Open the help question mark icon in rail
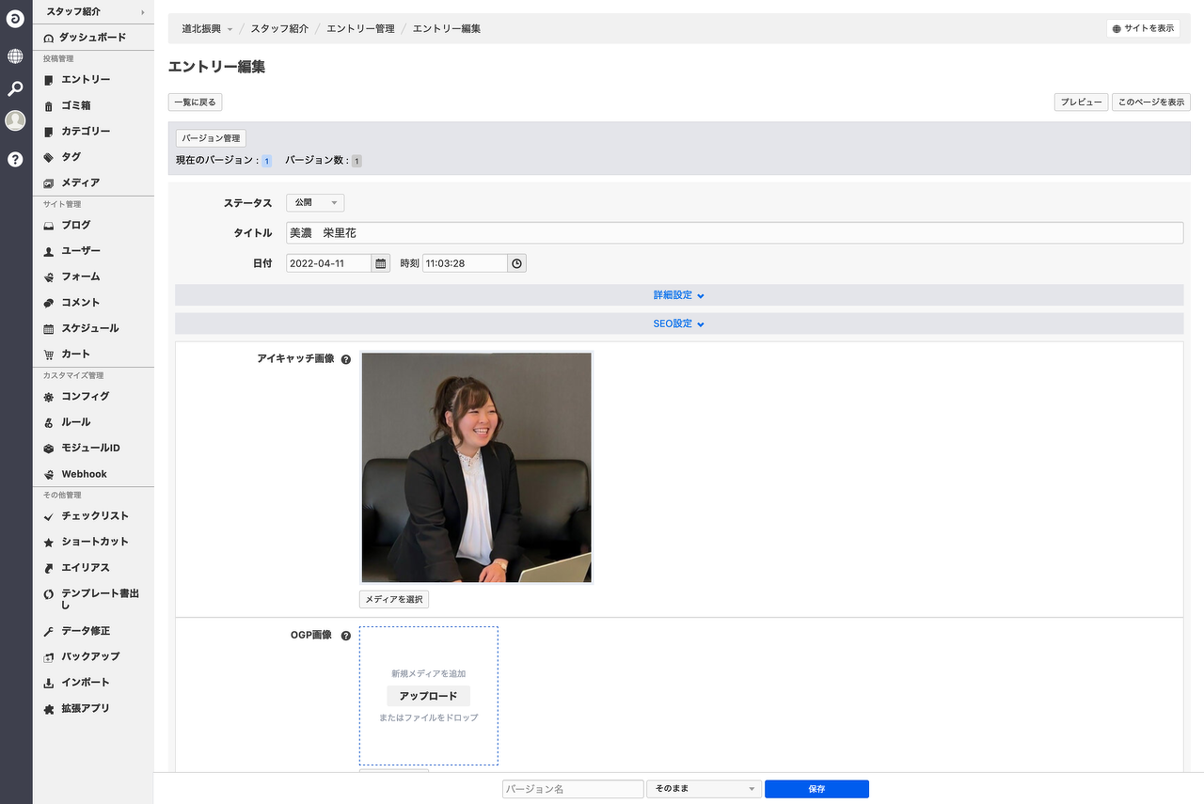The image size is (1204, 804). [15, 159]
